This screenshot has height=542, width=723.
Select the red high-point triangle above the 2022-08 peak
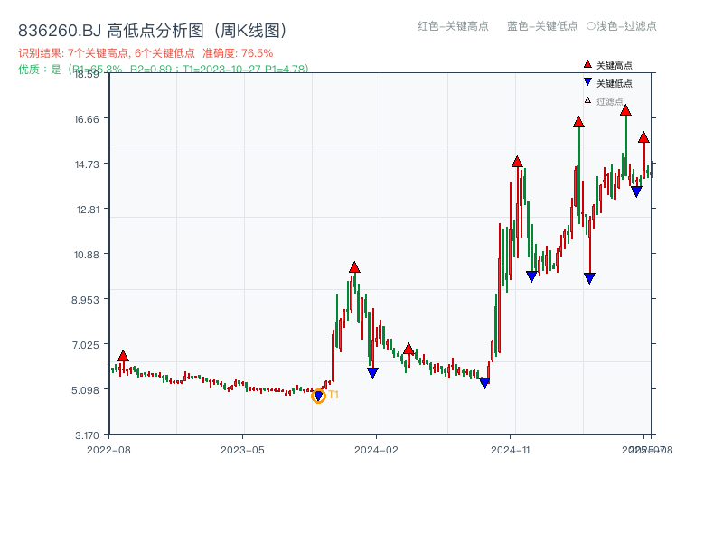pos(121,355)
